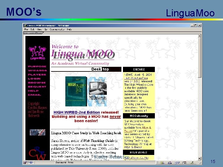Click the Lingua MOO dancing figures logo
Image resolution: width=223 pixels, height=167 pixels.
point(37,53)
